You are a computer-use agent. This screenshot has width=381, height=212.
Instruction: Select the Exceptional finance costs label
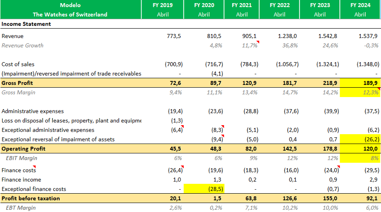point(34,189)
